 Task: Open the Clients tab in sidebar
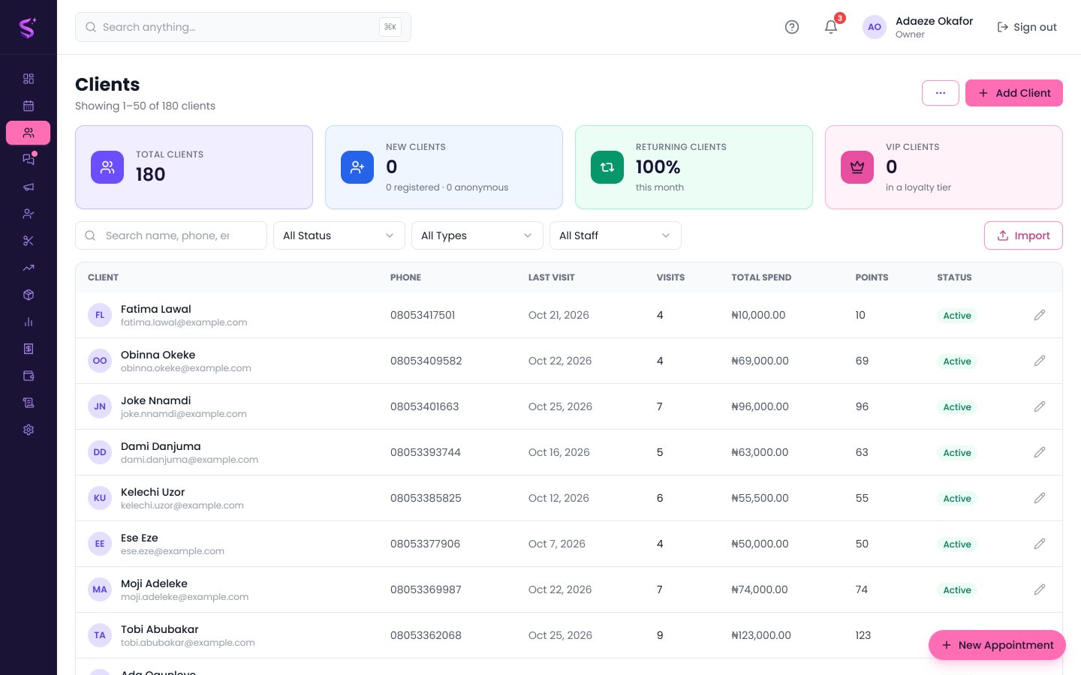[29, 133]
